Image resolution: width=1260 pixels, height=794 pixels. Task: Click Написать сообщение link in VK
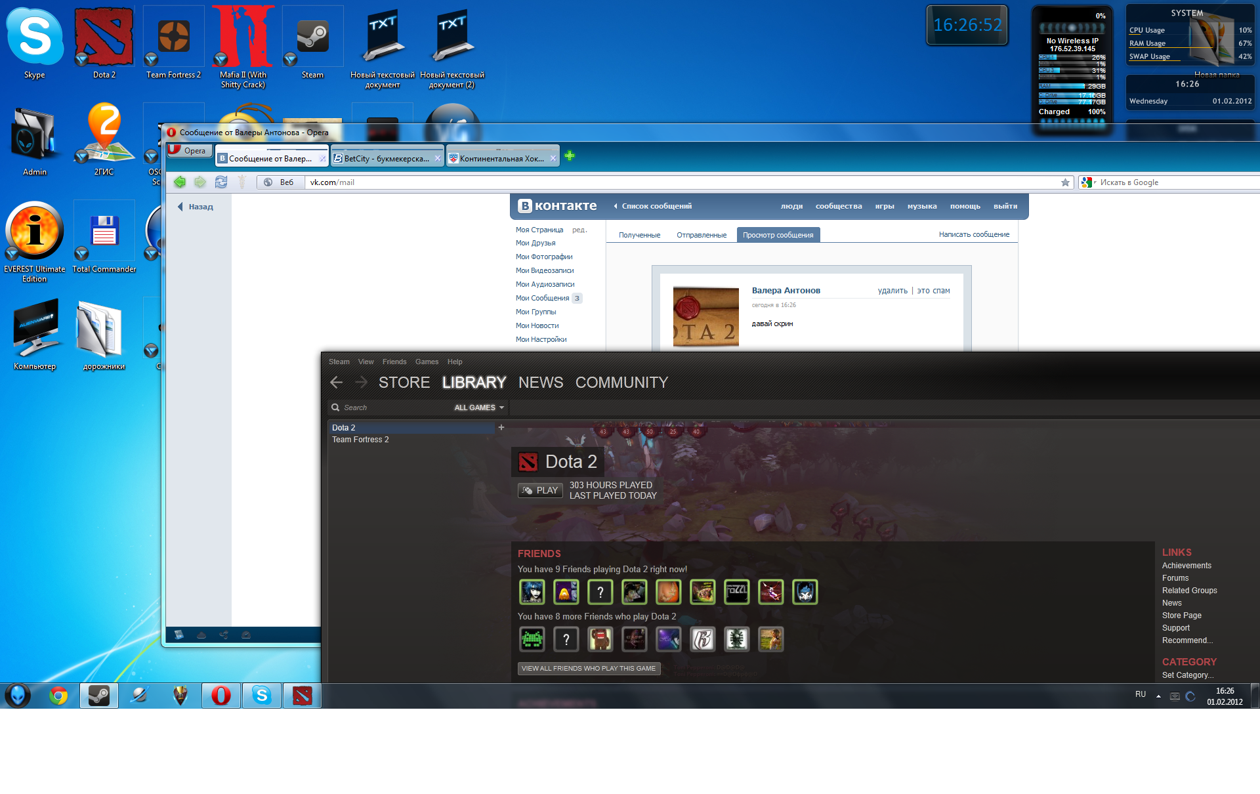pyautogui.click(x=974, y=234)
